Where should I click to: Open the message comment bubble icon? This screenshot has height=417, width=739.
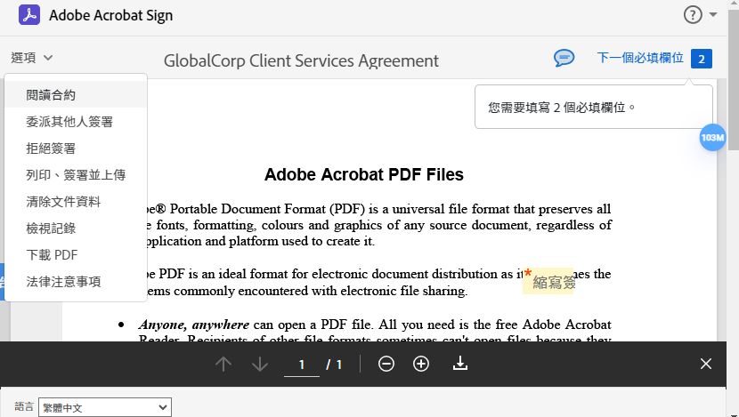coord(564,59)
